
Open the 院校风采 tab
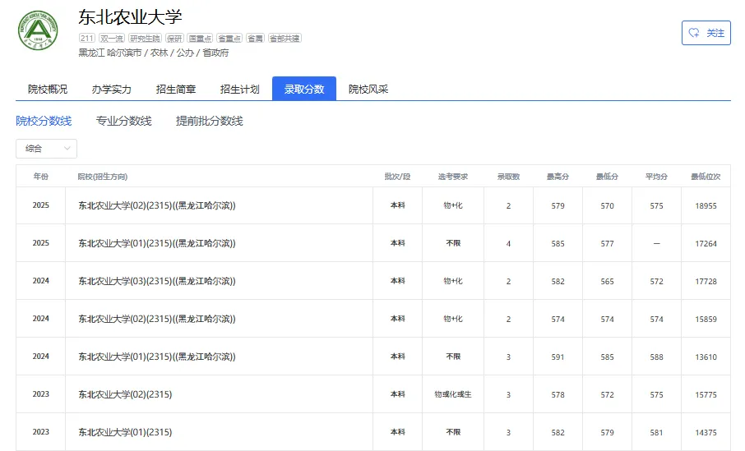(368, 90)
